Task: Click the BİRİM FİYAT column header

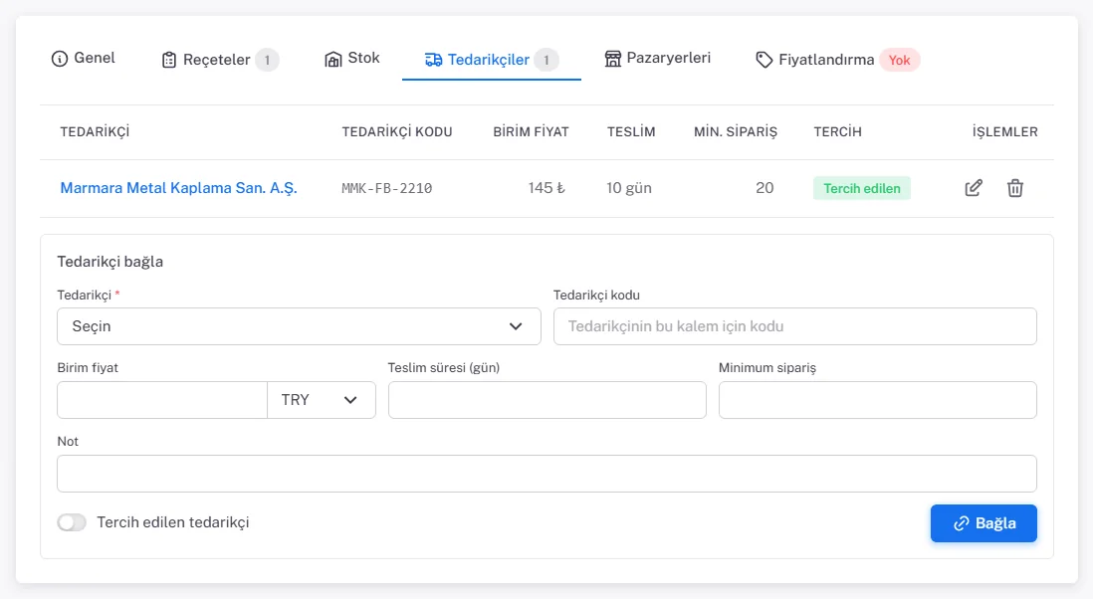Action: coord(532,131)
